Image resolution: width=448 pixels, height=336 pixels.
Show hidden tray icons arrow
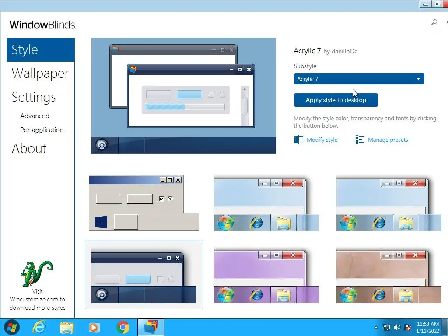pyautogui.click(x=376, y=327)
